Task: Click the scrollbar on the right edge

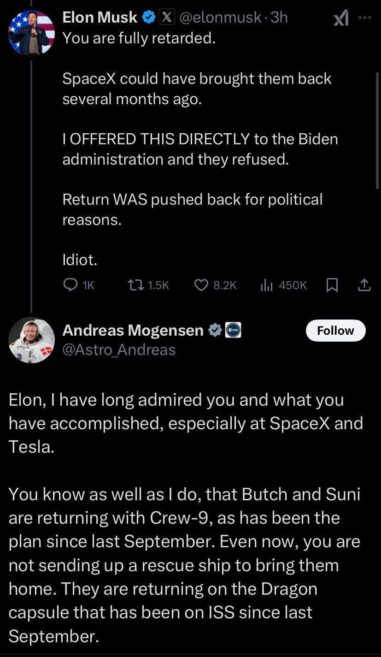Action: (x=377, y=129)
